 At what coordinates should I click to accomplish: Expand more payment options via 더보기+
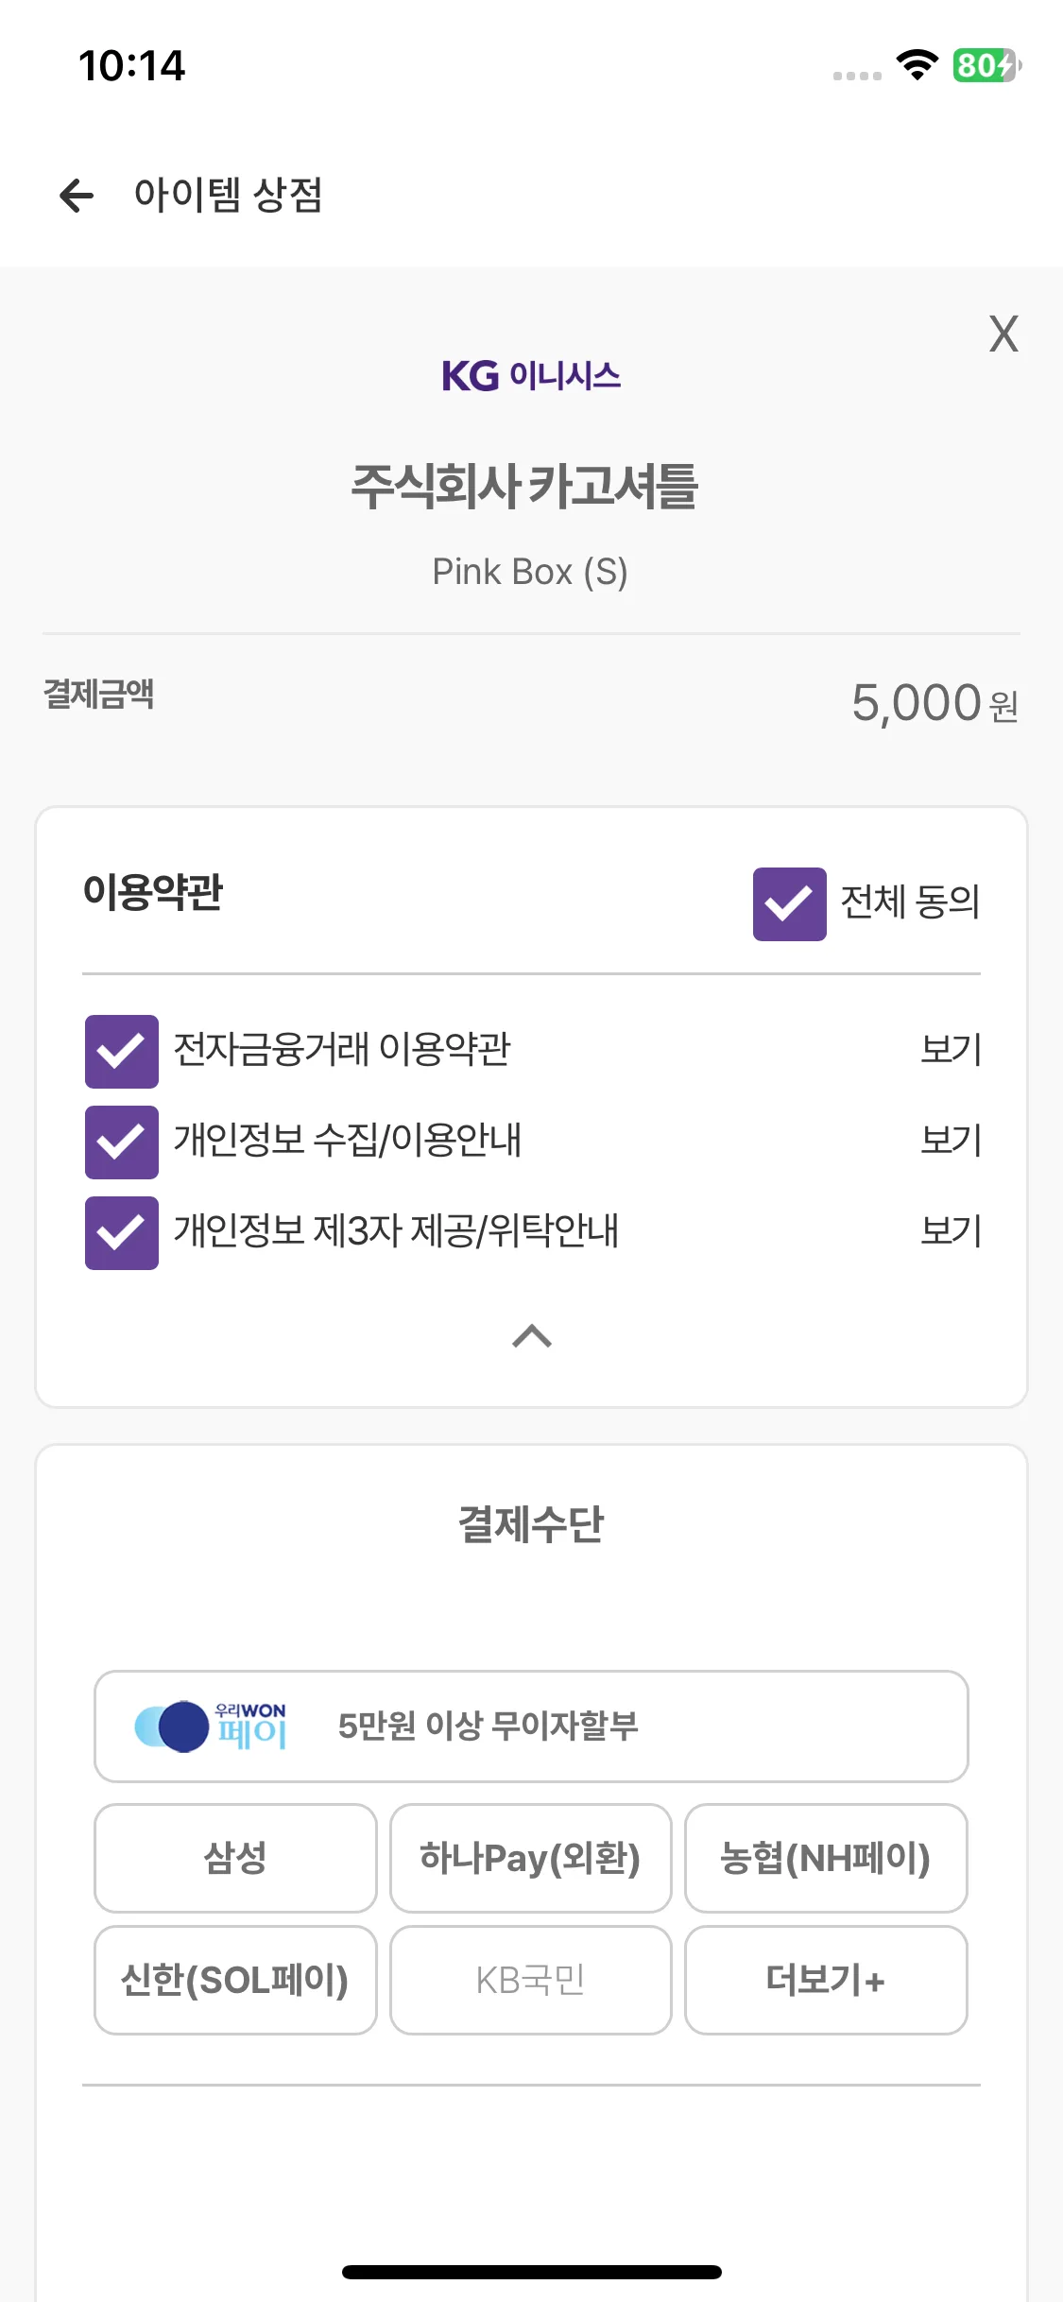[826, 1980]
